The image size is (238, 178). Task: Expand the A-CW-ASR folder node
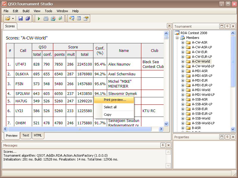click(x=183, y=42)
